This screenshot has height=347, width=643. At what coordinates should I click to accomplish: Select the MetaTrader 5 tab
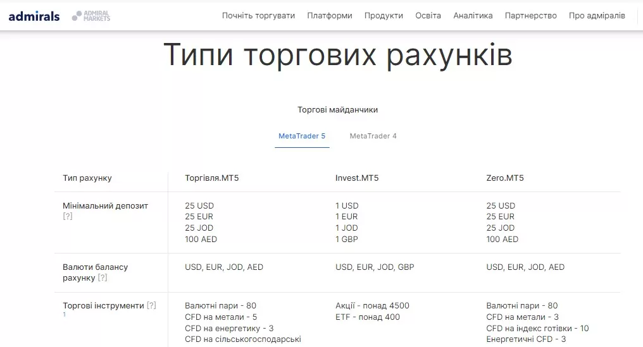point(302,136)
